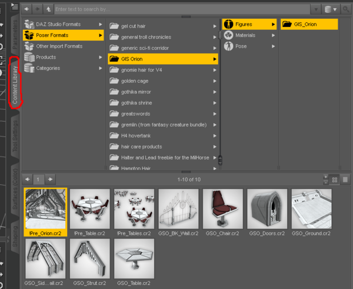
Task: Click the page number 1 field
Action: [39, 180]
